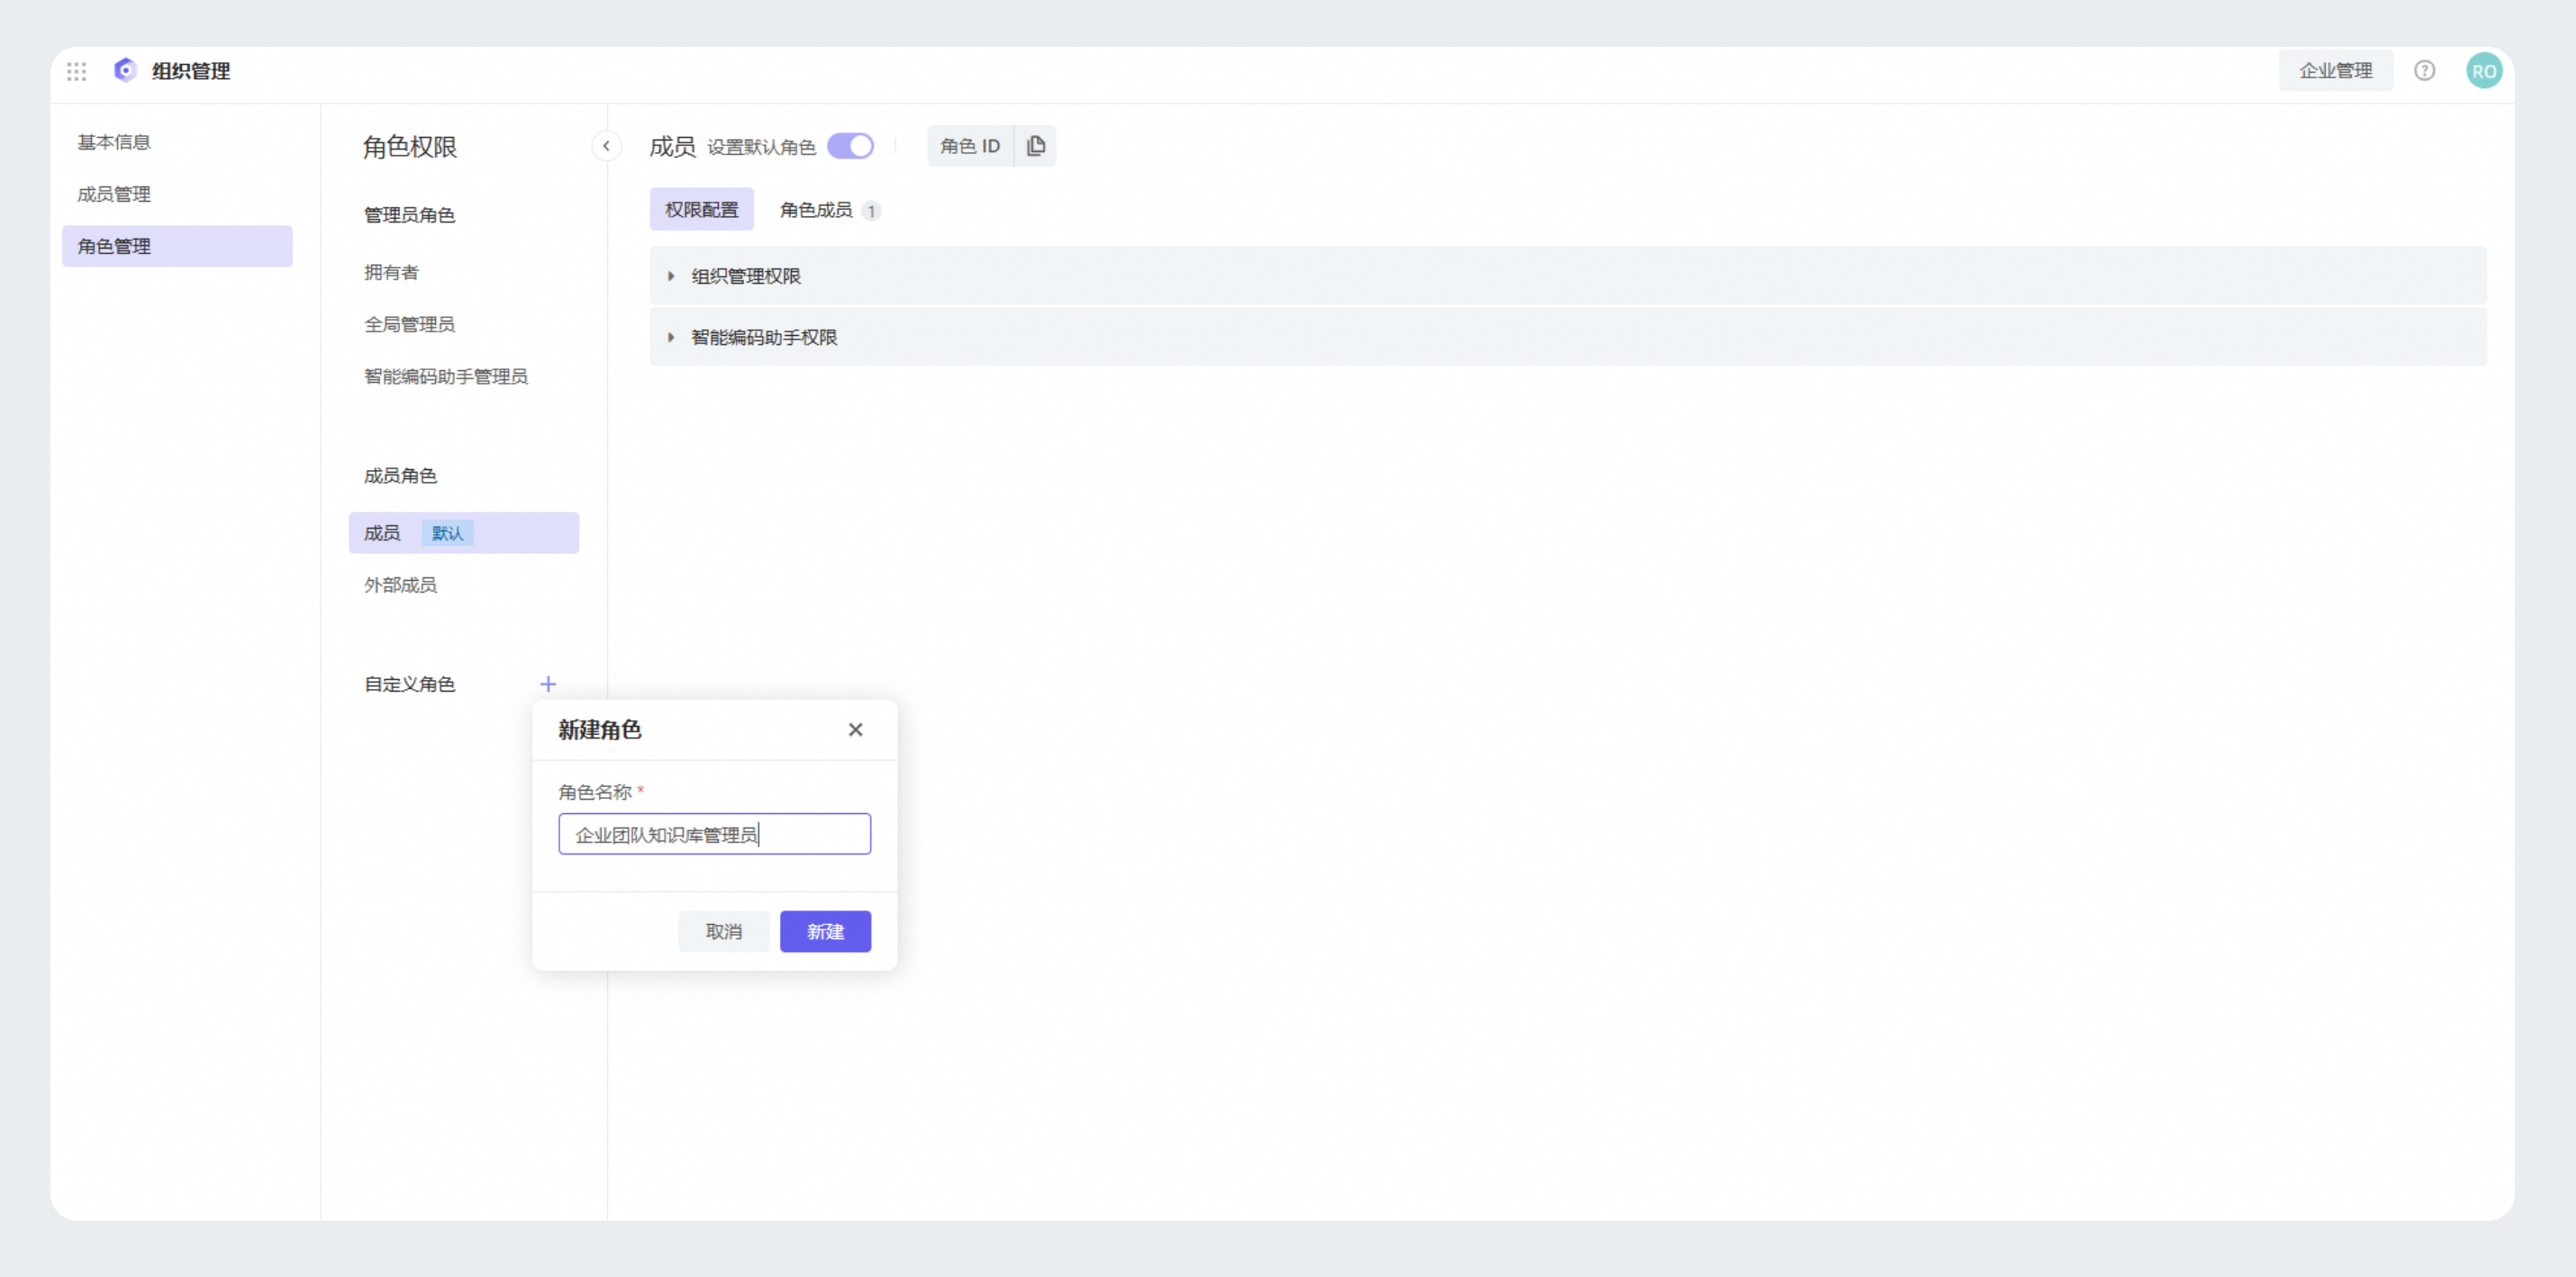Open the help question mark icon
Image resolution: width=2576 pixels, height=1277 pixels.
tap(2424, 71)
